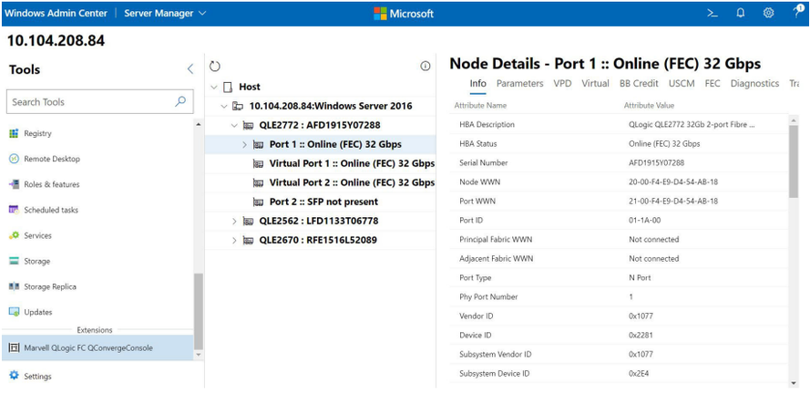This screenshot has width=810, height=394.
Task: Click the tools list scrollbar thumb
Action: coord(199,310)
